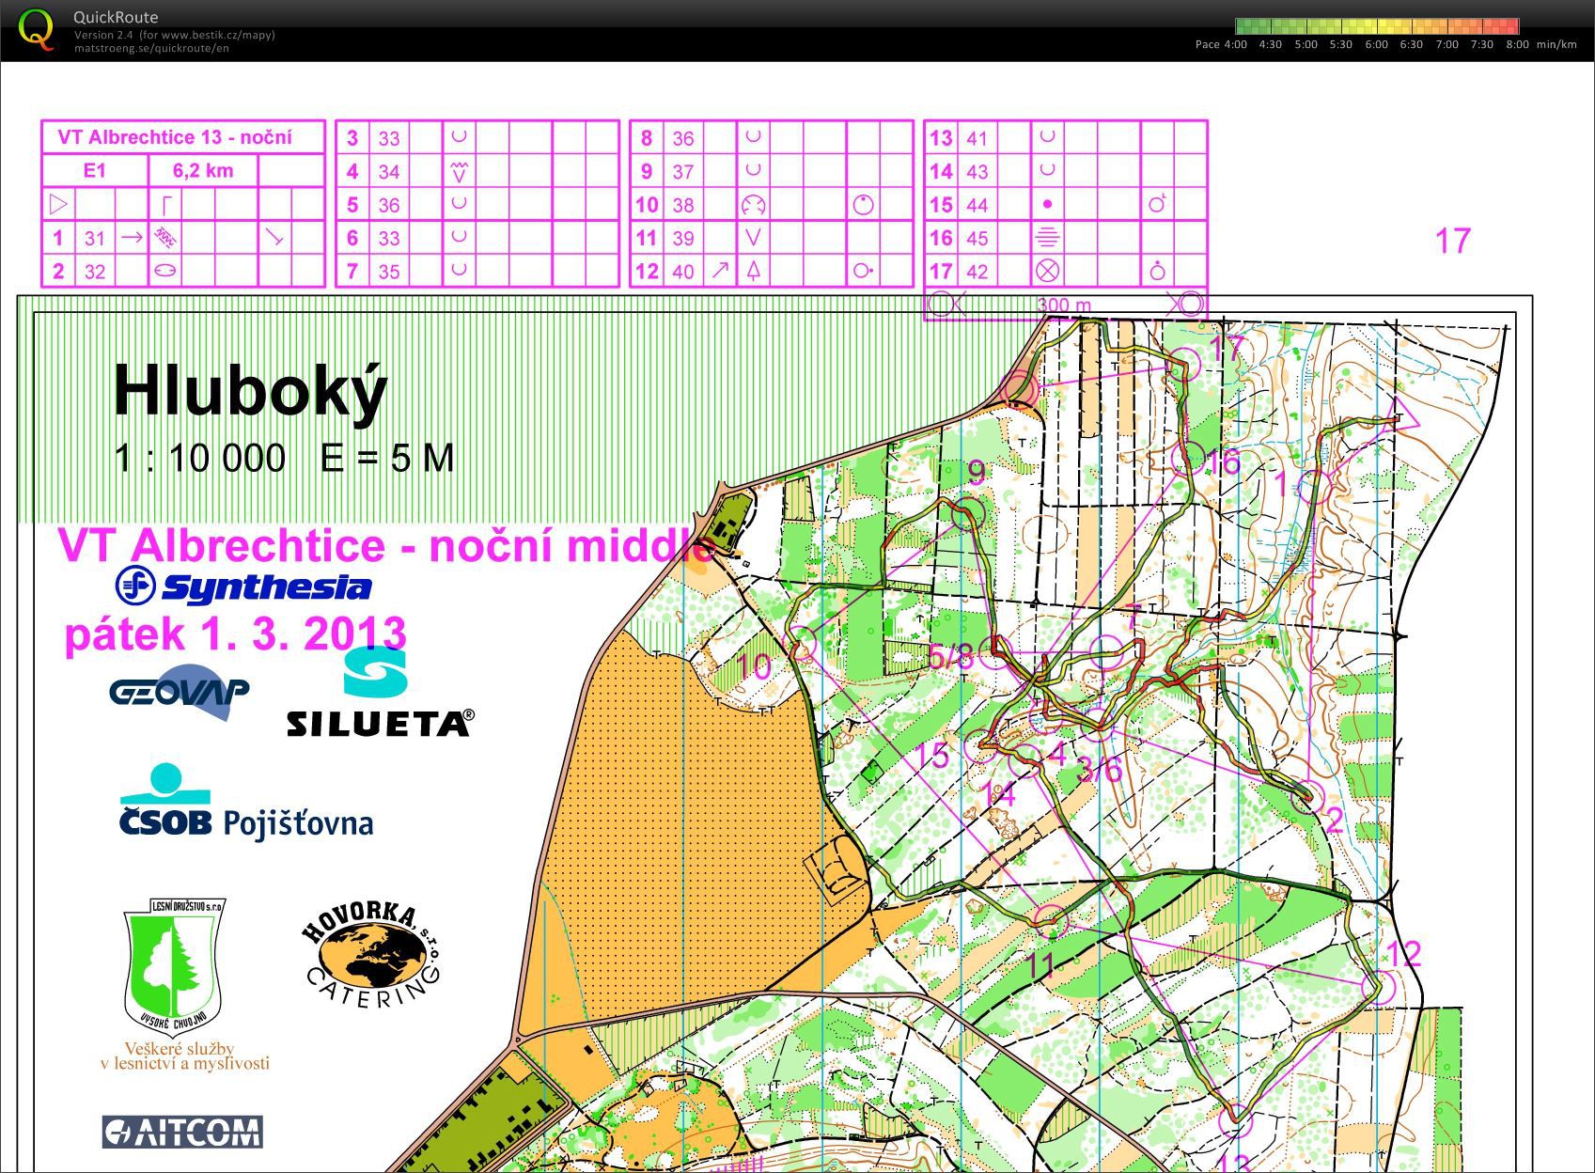Click the 'Hluboký' map title
The image size is (1595, 1173).
point(250,389)
